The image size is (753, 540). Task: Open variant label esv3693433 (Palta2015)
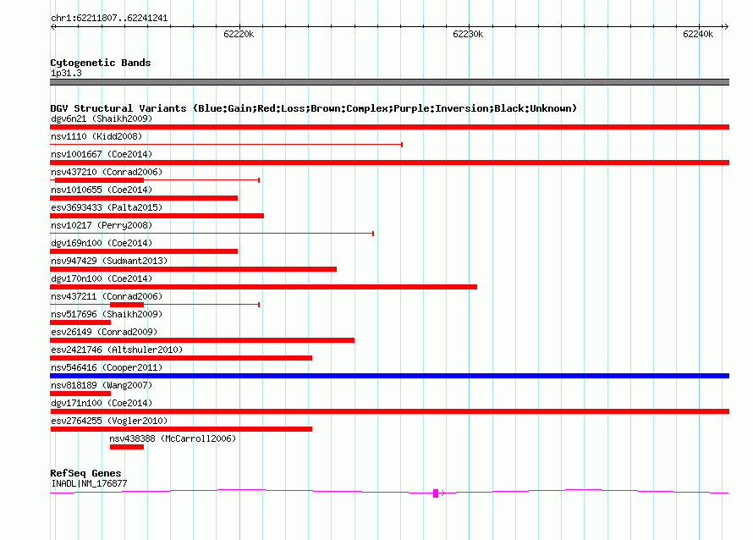[x=107, y=207]
